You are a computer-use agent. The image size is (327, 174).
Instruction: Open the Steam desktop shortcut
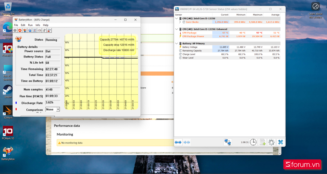(x=8, y=91)
